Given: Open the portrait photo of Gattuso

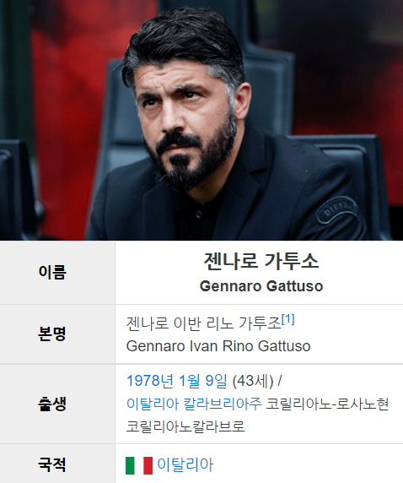Looking at the screenshot, I should (x=201, y=120).
